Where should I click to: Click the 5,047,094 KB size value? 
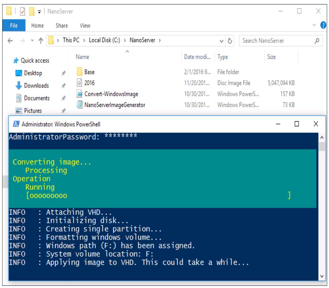click(x=281, y=83)
